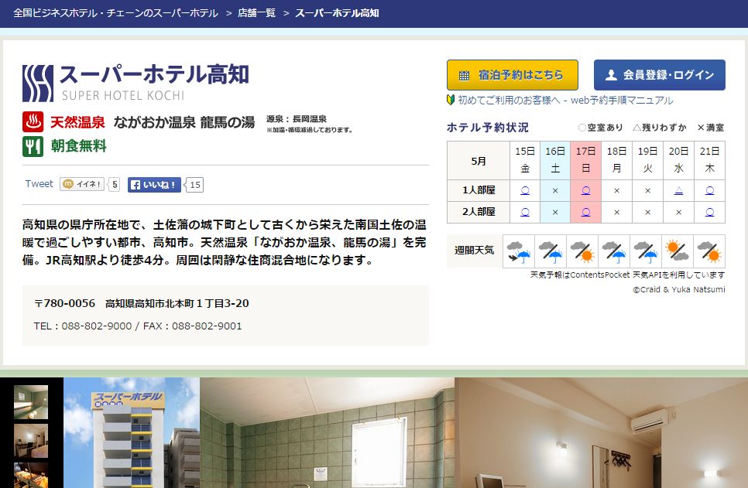Viewport: 748px width, 488px height.
Task: Select 1人部屋 availability for the 17th
Action: 586,190
